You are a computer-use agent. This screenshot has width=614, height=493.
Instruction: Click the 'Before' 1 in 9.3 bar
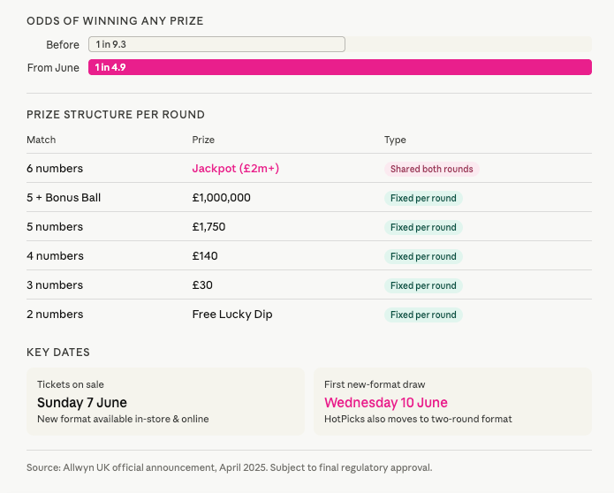(x=216, y=44)
